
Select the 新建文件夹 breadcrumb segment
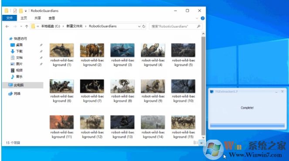click(x=74, y=26)
